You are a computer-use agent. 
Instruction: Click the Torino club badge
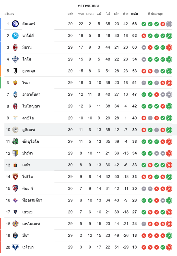click(15, 177)
